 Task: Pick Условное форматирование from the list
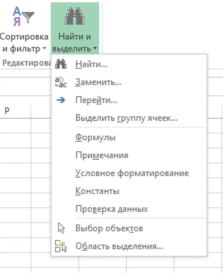[129, 173]
